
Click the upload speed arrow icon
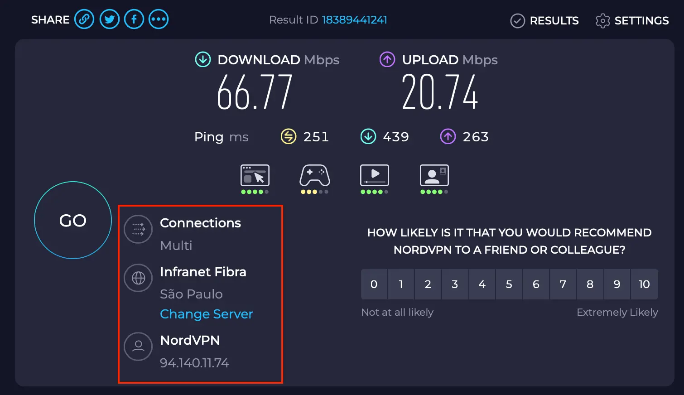coord(387,59)
